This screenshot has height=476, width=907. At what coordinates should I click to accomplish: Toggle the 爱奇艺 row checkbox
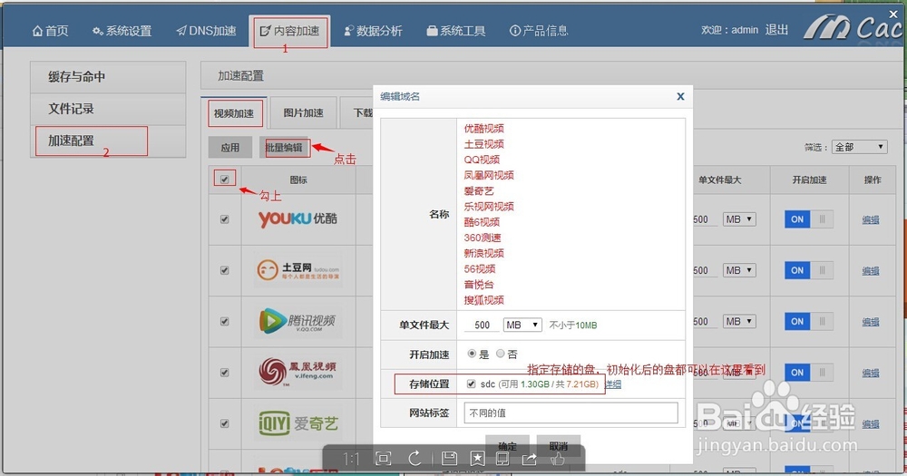point(224,423)
